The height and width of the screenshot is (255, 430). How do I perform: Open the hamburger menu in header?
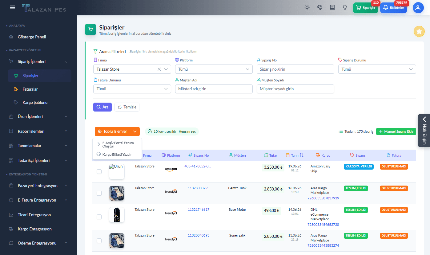pos(13,7)
